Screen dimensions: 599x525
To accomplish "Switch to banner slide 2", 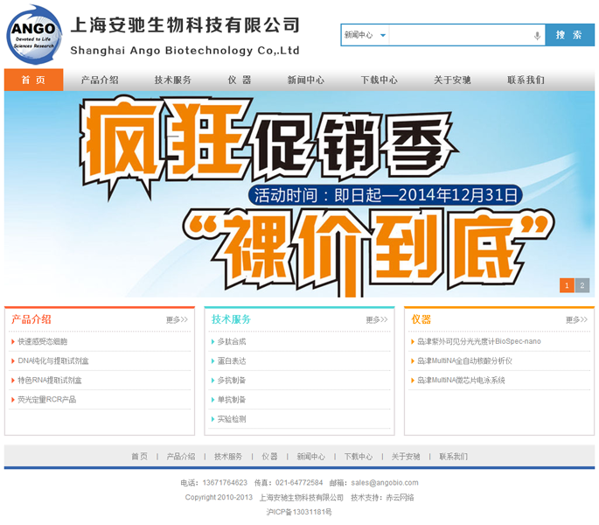I will point(582,285).
